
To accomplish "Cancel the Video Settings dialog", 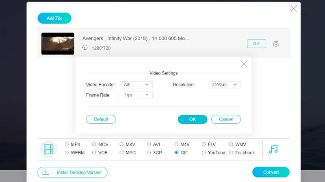I will 226,119.
